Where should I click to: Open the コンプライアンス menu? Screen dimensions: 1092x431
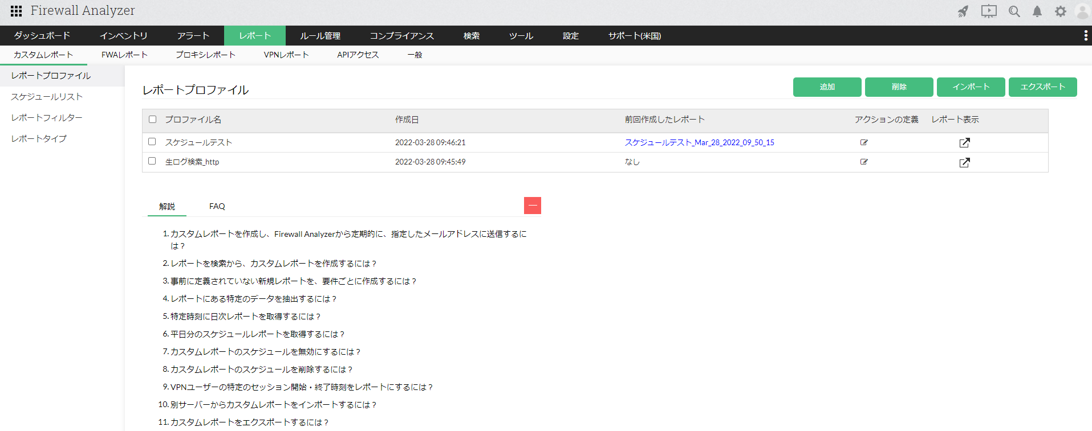pos(402,36)
